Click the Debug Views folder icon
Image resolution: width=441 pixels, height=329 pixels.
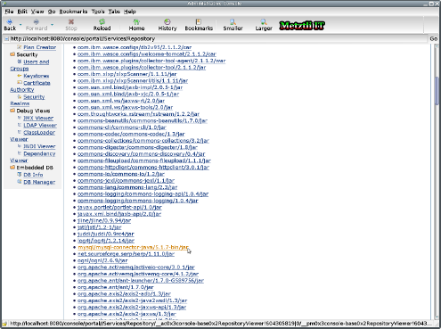12,111
